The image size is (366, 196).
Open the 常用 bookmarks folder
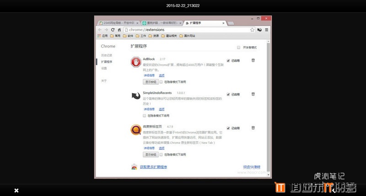pos(115,36)
